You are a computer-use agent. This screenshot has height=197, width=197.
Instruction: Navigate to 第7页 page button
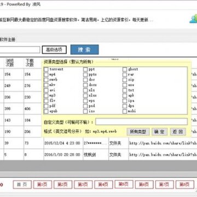pyautogui.click(x=164, y=184)
